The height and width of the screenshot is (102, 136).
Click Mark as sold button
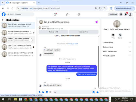(x=53, y=32)
